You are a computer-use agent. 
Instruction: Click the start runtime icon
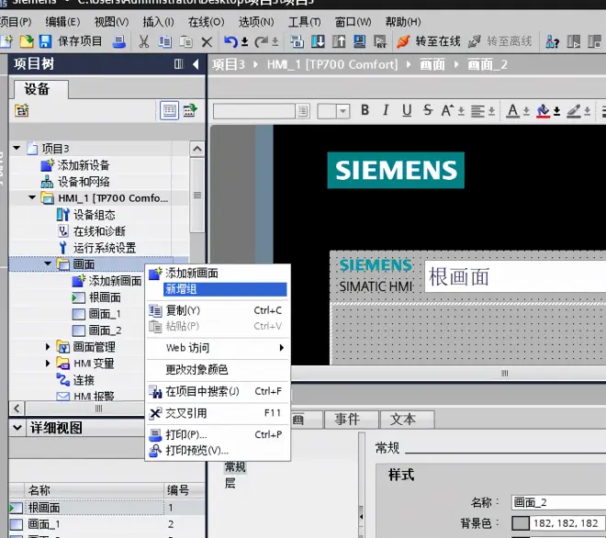[x=380, y=41]
